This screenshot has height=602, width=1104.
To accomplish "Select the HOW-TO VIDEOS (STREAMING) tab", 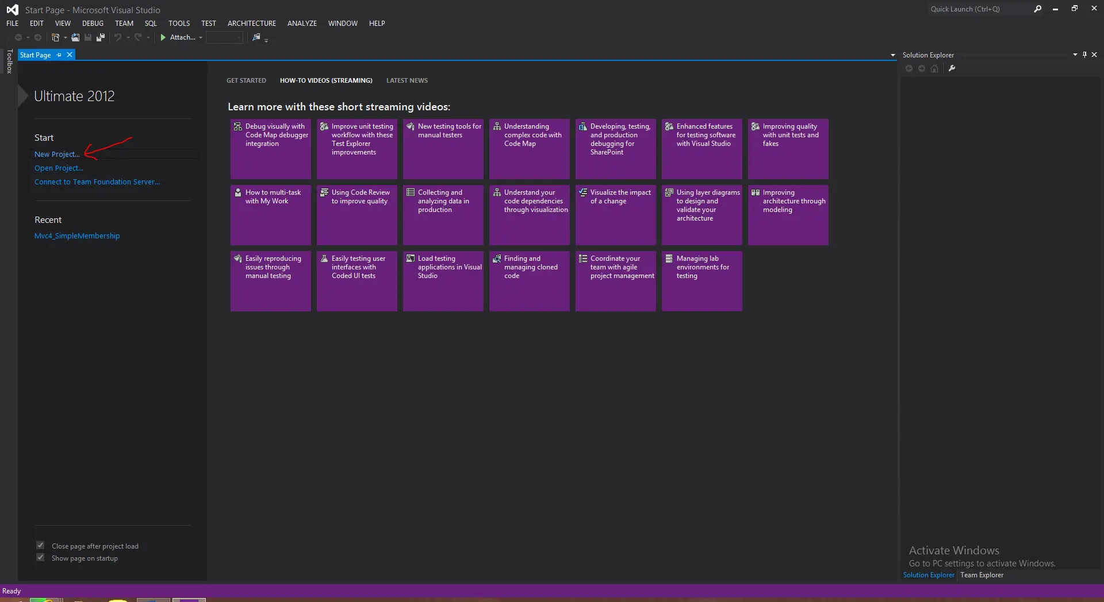I will coord(326,80).
